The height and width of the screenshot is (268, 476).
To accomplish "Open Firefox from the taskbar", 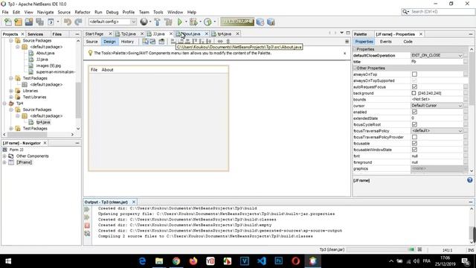I will click(193, 261).
